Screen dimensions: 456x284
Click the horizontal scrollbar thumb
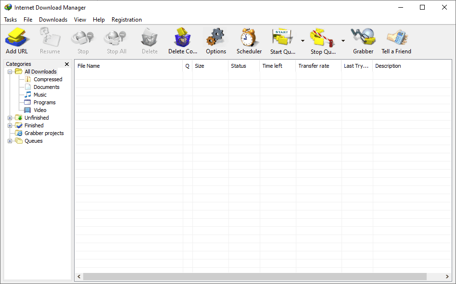[255, 276]
